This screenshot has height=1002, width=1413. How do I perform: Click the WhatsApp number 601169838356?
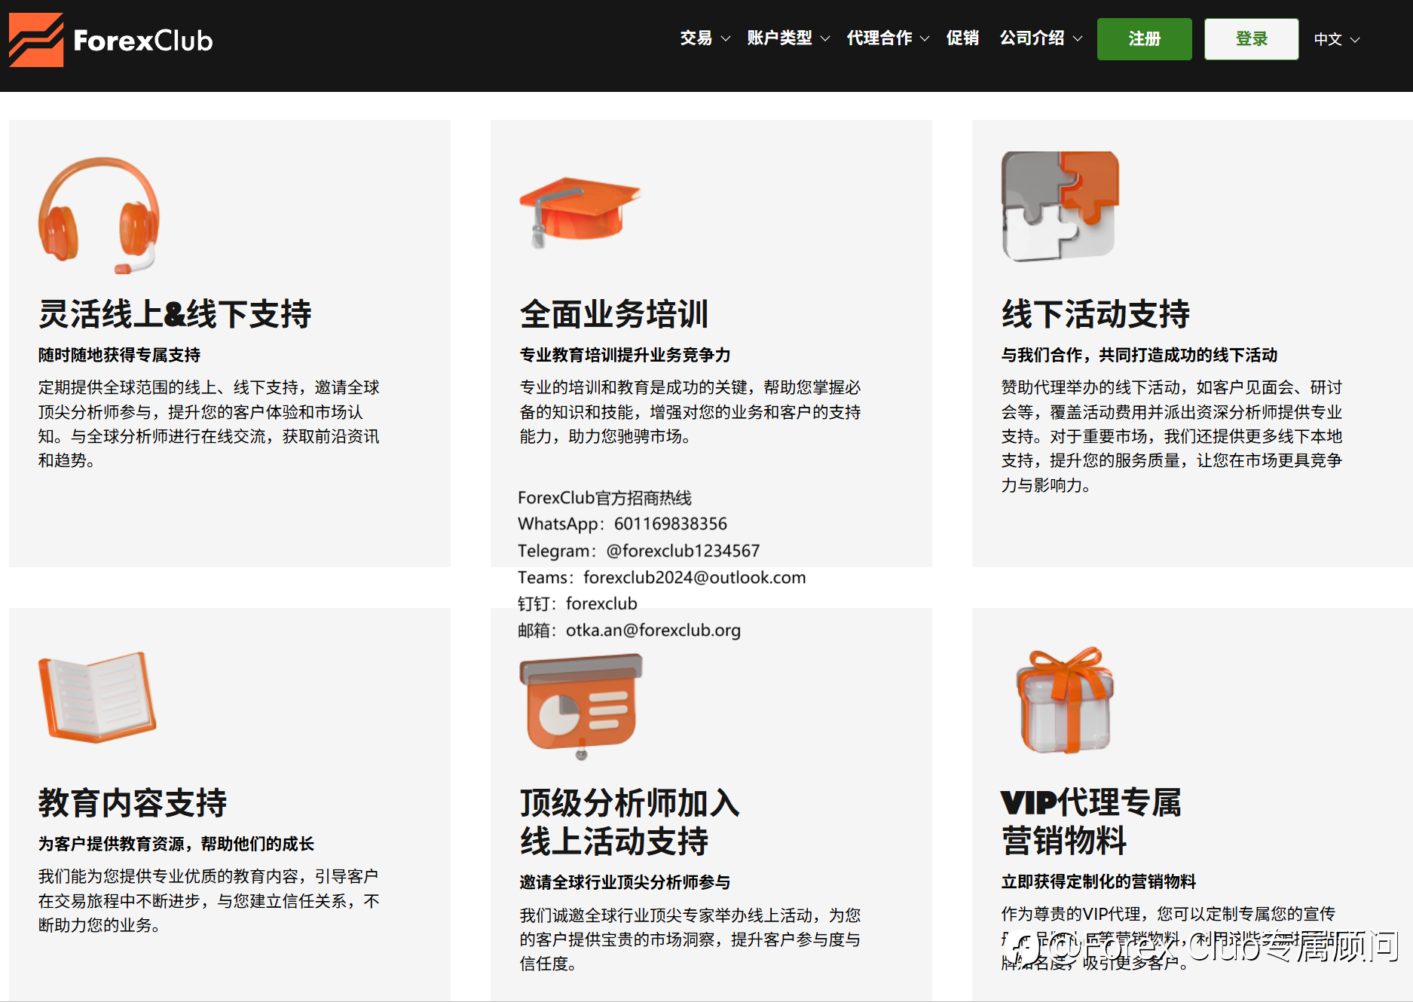click(671, 524)
